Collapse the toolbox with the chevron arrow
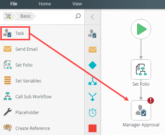The image size is (165, 135). [92, 17]
